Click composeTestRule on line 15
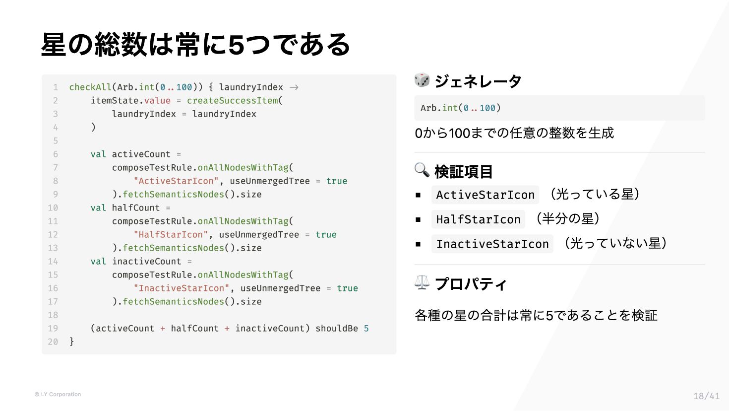 tap(152, 275)
